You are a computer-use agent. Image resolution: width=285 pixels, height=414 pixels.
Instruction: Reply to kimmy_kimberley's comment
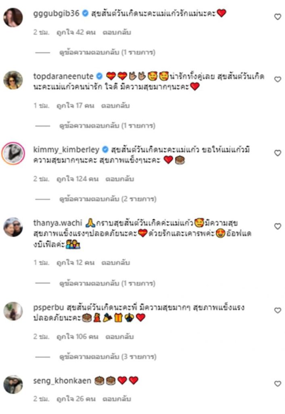pos(120,179)
